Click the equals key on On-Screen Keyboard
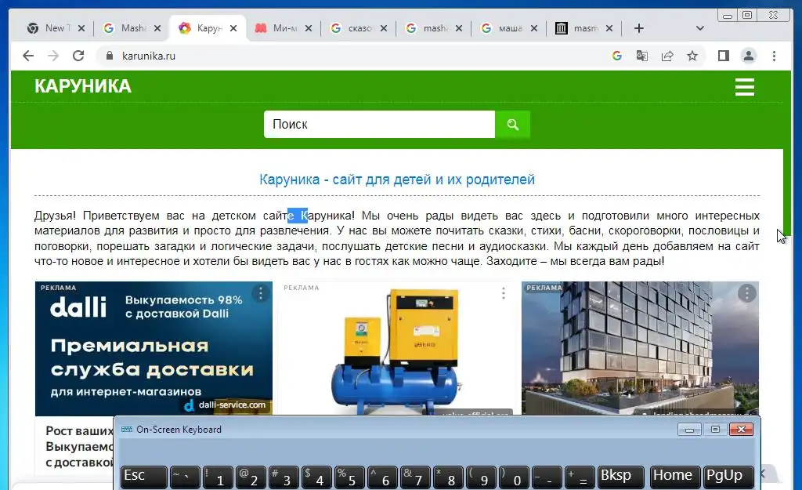 [x=580, y=477]
